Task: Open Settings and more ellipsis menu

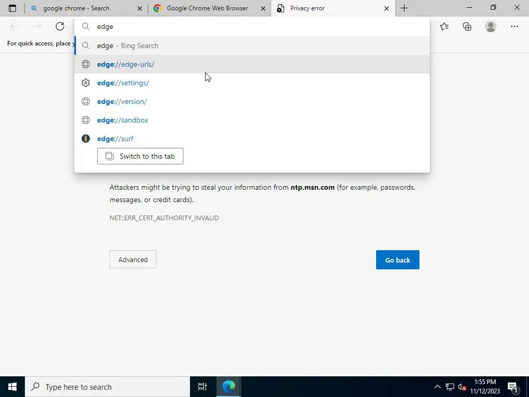Action: point(514,26)
